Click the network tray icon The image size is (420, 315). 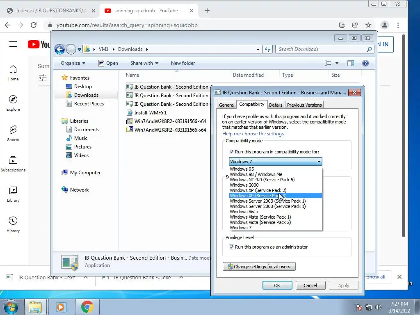point(369,307)
